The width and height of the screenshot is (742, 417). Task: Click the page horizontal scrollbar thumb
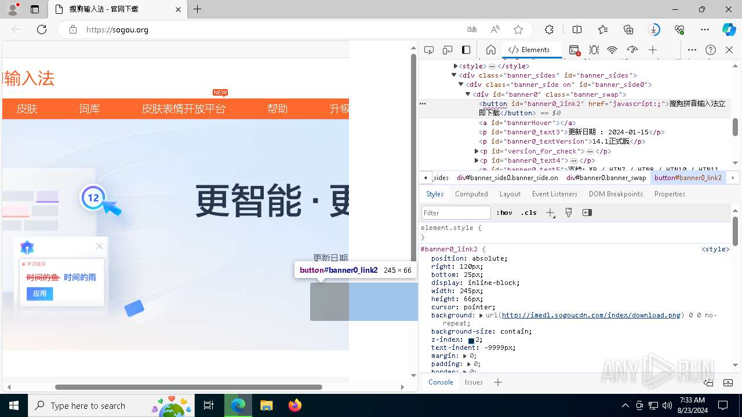(x=188, y=387)
